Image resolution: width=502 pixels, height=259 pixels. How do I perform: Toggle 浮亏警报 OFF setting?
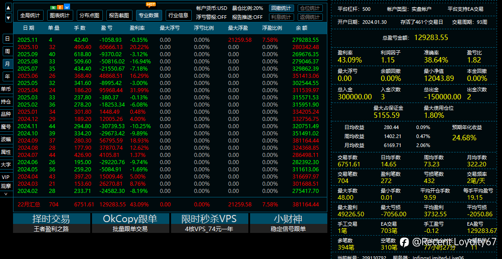(211, 17)
